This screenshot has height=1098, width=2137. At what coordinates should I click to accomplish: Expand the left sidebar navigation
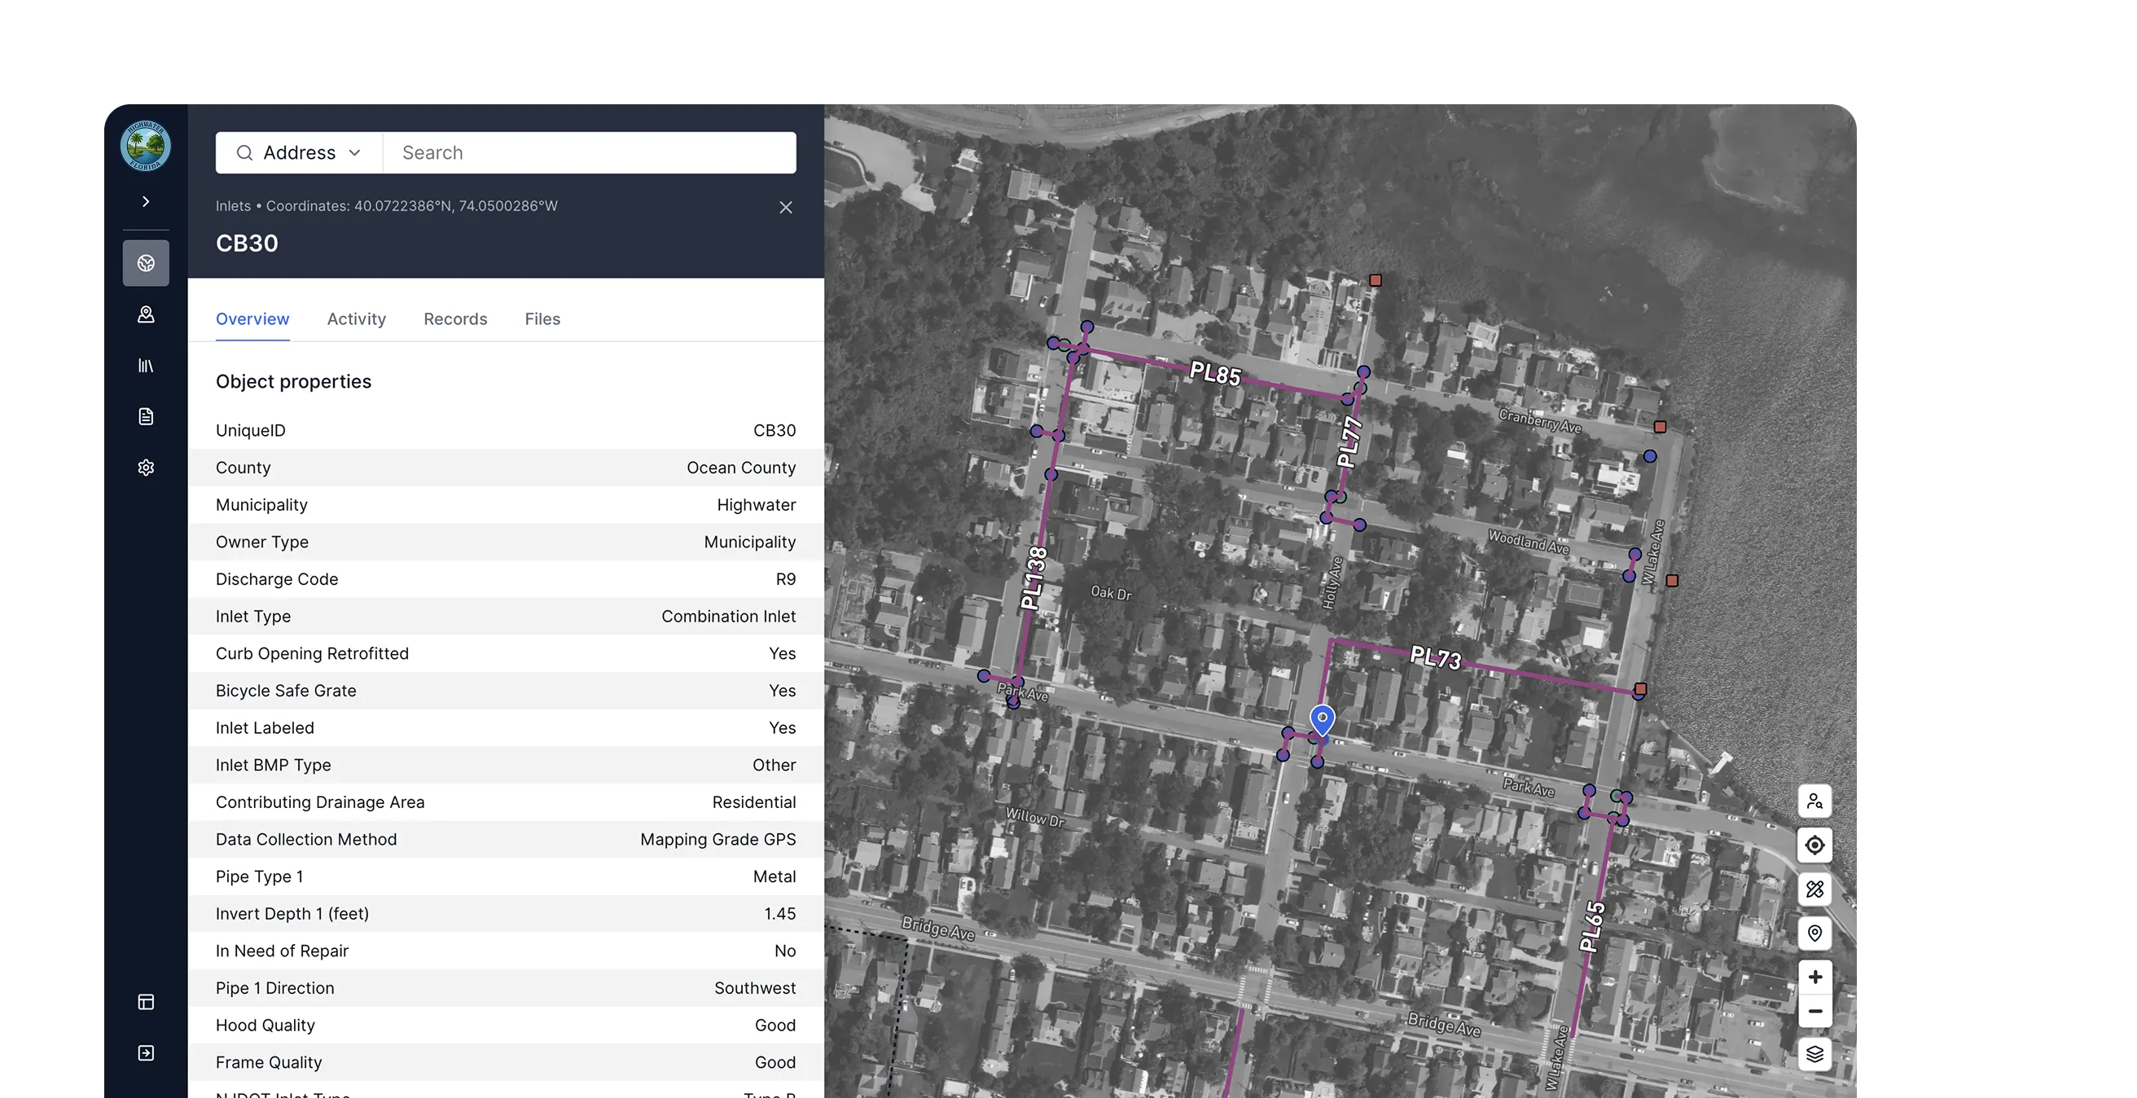tap(146, 202)
